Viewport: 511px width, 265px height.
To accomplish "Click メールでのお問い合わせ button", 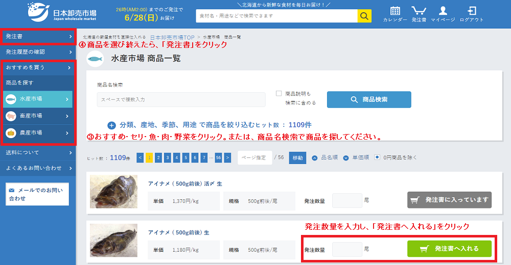I will [37, 194].
